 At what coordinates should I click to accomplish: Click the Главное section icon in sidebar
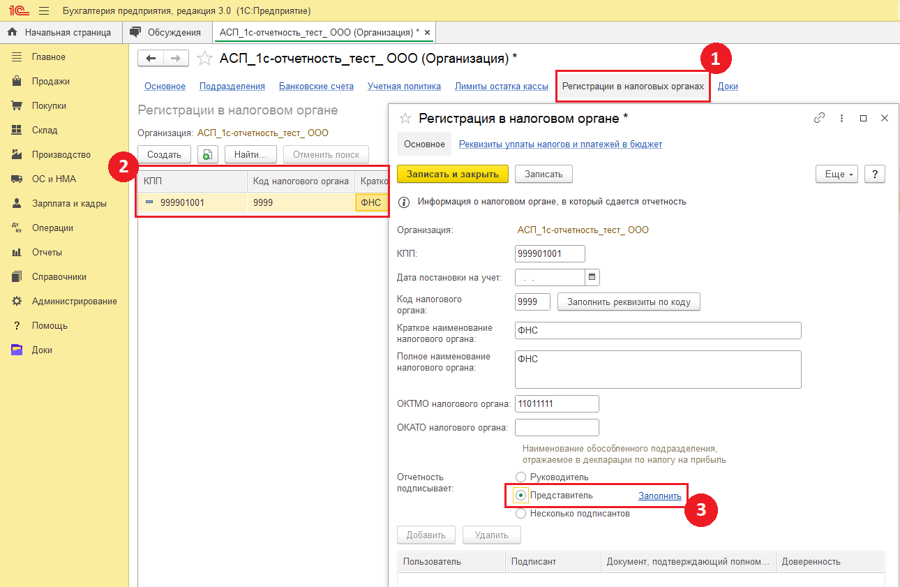tap(17, 57)
